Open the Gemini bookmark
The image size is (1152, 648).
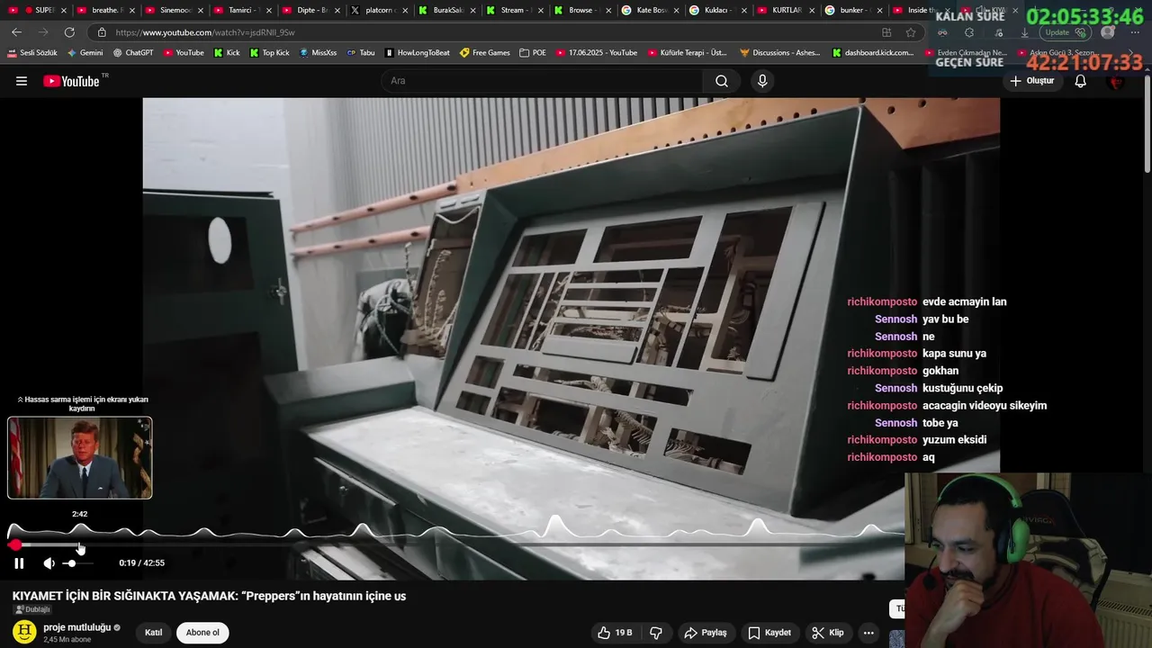pyautogui.click(x=85, y=53)
